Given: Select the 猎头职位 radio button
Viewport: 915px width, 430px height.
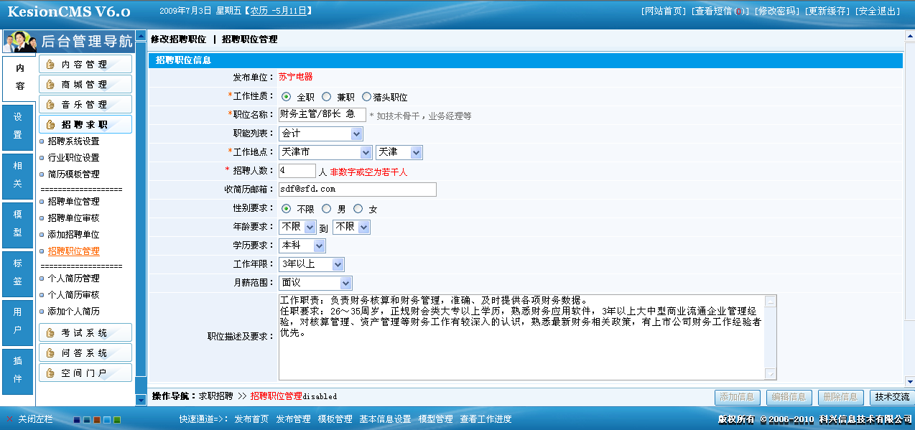Looking at the screenshot, I should tap(367, 97).
